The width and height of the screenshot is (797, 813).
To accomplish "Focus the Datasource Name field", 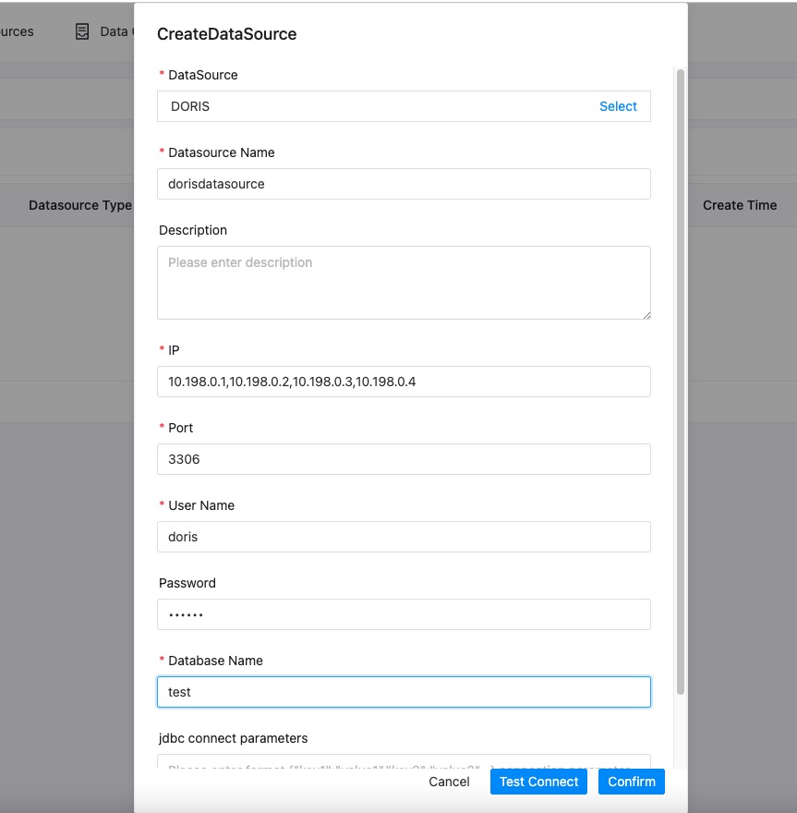I will coord(404,184).
